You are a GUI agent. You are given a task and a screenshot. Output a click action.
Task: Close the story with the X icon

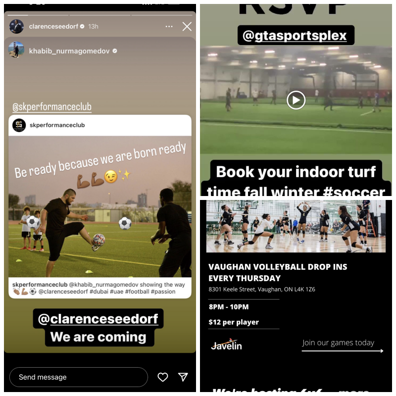point(187,26)
